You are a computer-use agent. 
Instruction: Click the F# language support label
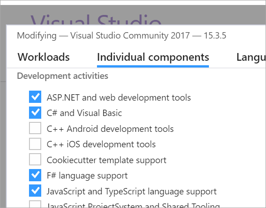[x=87, y=176]
